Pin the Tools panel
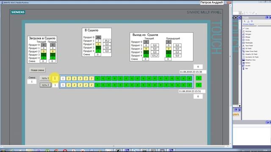Screen dimensions: 271x152 (267, 18)
